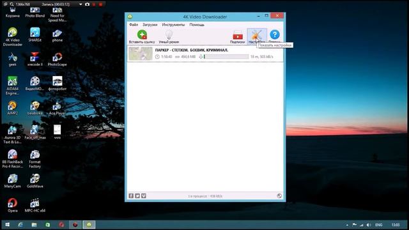
Task: Open the PhotoScape desktop shortcut
Action: click(x=57, y=59)
